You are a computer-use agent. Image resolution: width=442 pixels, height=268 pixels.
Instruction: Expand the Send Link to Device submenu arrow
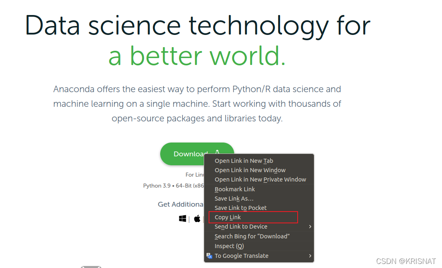310,227
